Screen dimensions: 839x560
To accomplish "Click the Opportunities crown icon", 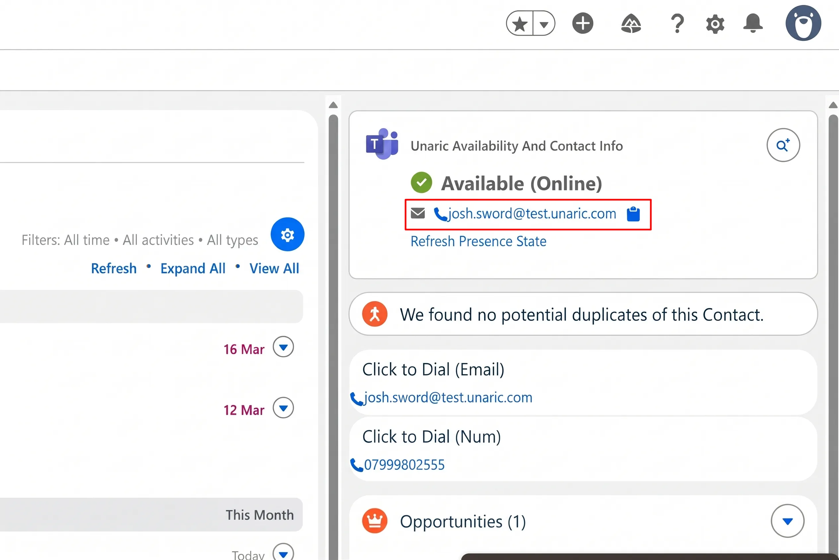I will point(375,521).
